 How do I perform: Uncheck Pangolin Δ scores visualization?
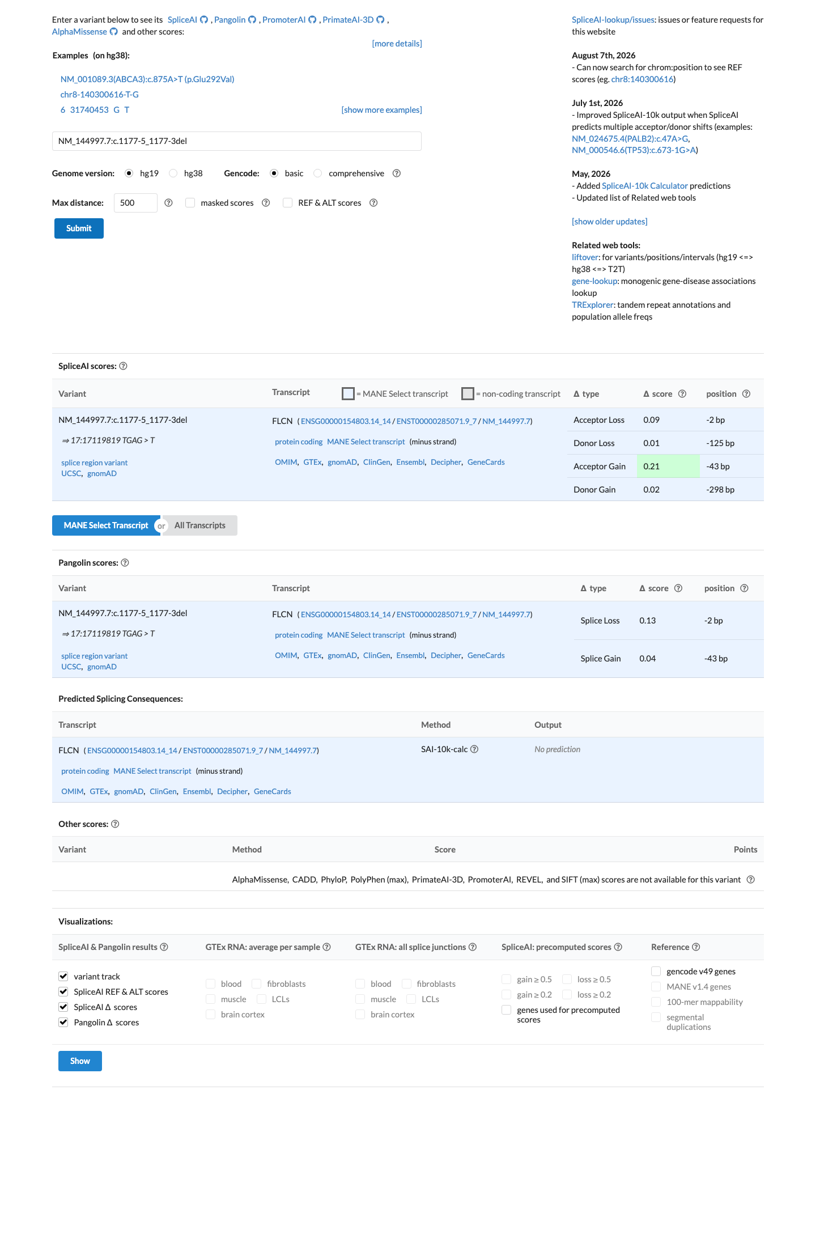click(63, 1022)
